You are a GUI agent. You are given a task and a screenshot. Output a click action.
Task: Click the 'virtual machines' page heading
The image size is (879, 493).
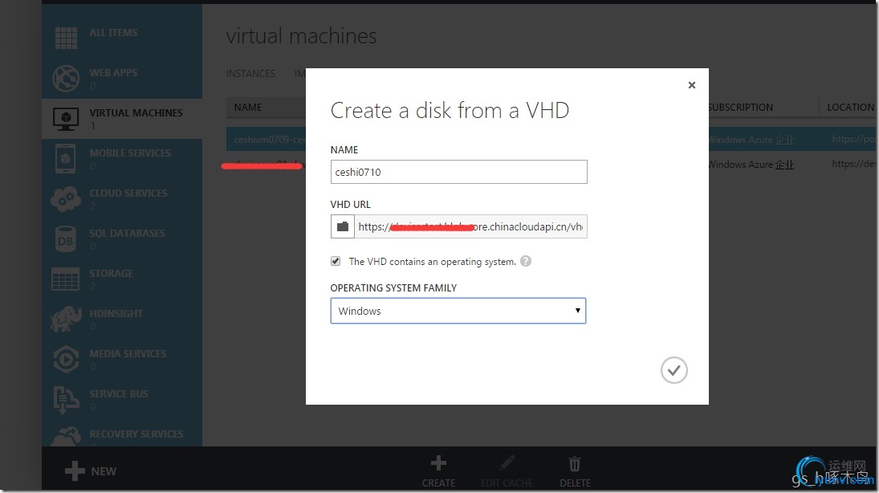tap(302, 36)
